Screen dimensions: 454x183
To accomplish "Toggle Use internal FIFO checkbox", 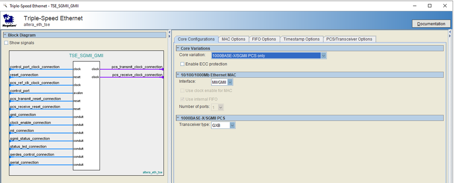I will [x=182, y=98].
